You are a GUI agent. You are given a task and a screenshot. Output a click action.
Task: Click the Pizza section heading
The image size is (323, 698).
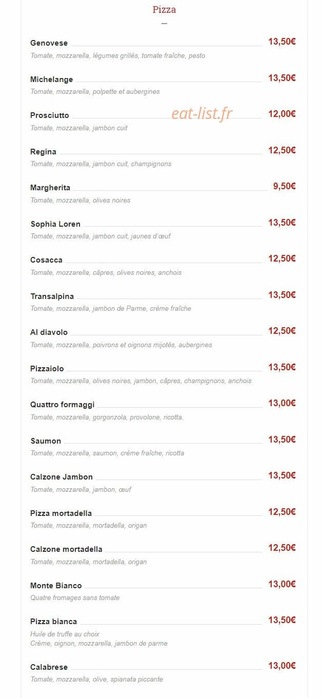(164, 10)
